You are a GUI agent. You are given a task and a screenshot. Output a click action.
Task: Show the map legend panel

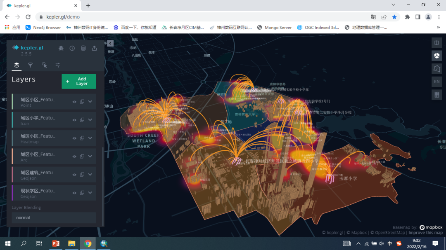(x=437, y=95)
